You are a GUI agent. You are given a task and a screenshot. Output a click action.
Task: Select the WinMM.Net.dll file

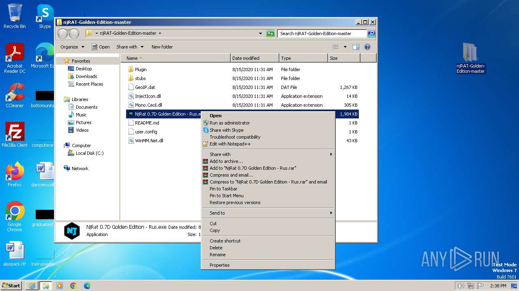149,141
